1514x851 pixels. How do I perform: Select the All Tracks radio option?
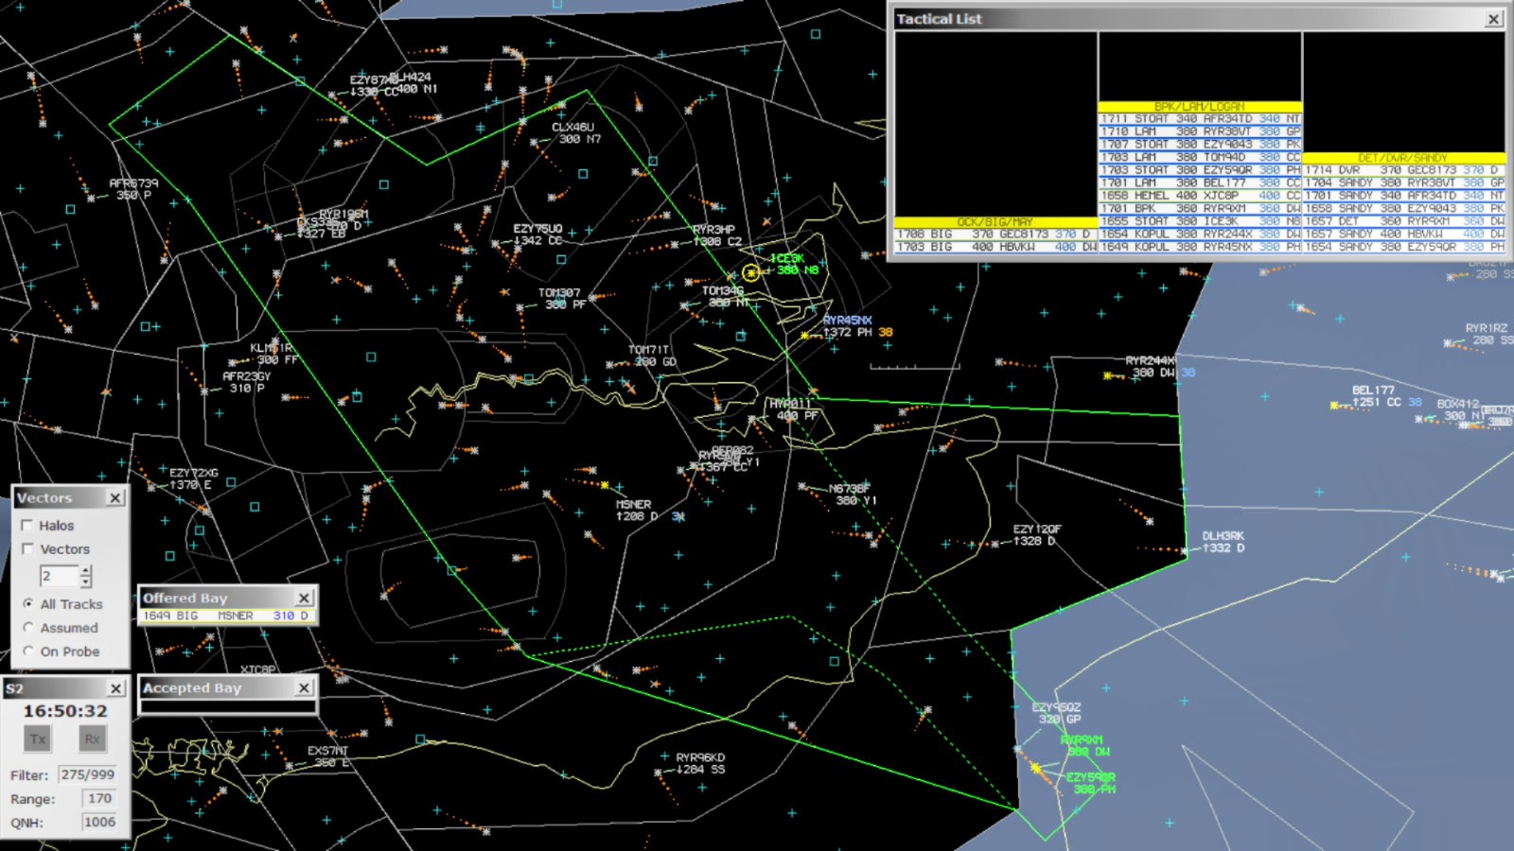(28, 604)
